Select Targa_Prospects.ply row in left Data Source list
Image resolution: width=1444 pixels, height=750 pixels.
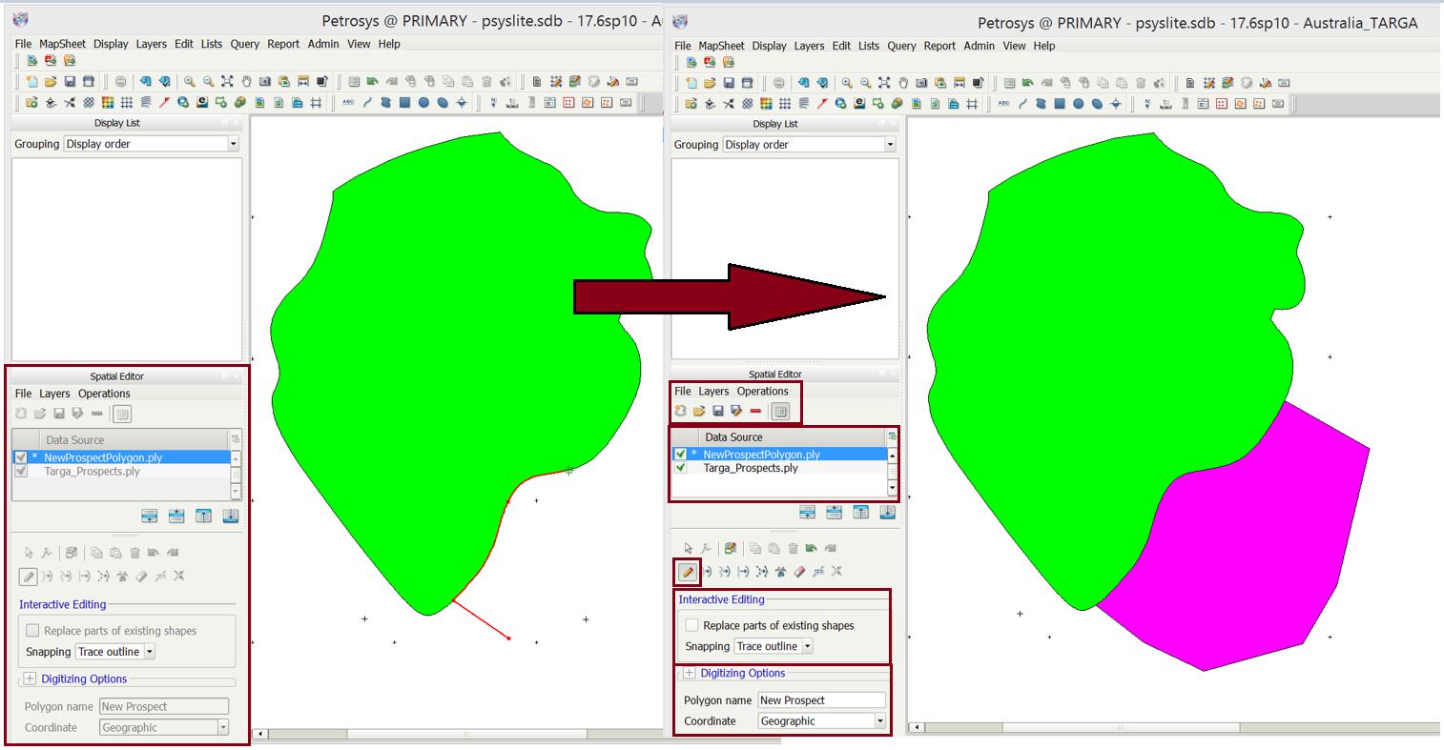pos(92,471)
